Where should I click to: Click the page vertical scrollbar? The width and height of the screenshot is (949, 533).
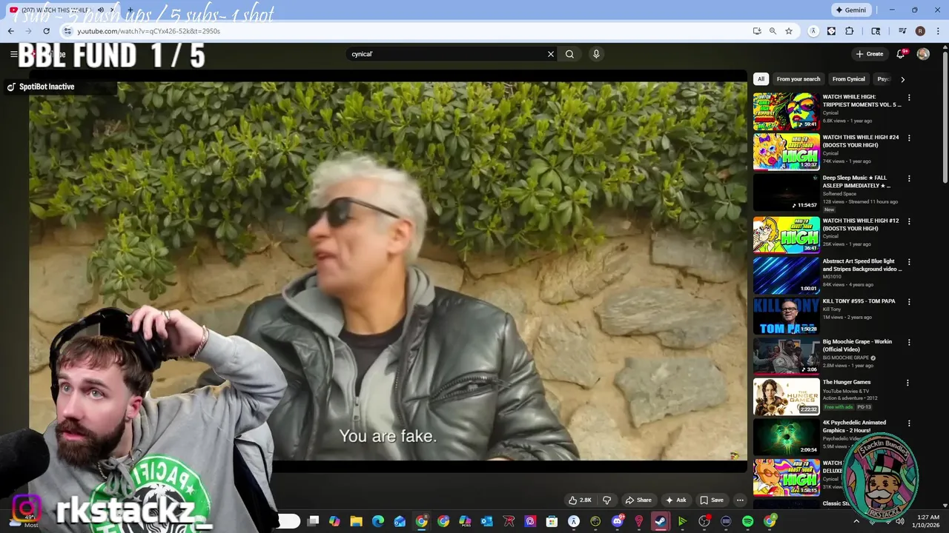(945, 118)
